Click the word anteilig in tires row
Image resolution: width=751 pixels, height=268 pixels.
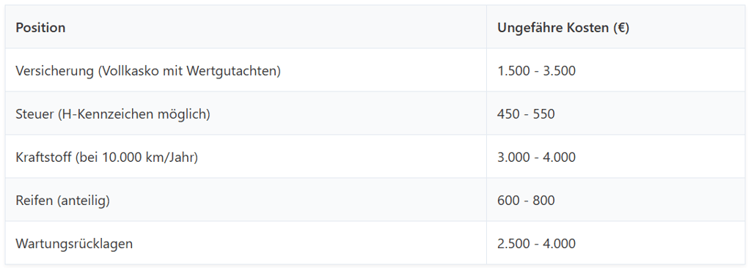pyautogui.click(x=82, y=201)
